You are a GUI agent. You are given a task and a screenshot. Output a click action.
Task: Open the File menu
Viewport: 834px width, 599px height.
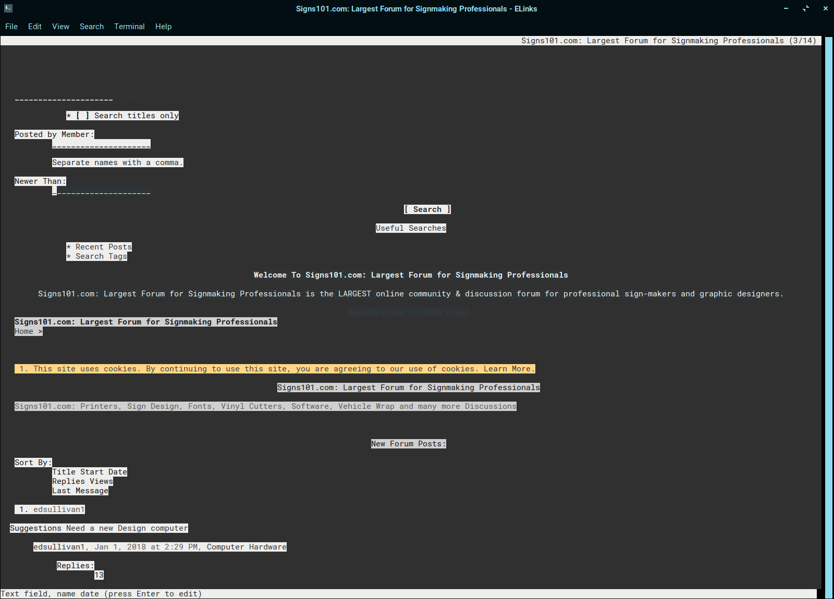tap(11, 27)
